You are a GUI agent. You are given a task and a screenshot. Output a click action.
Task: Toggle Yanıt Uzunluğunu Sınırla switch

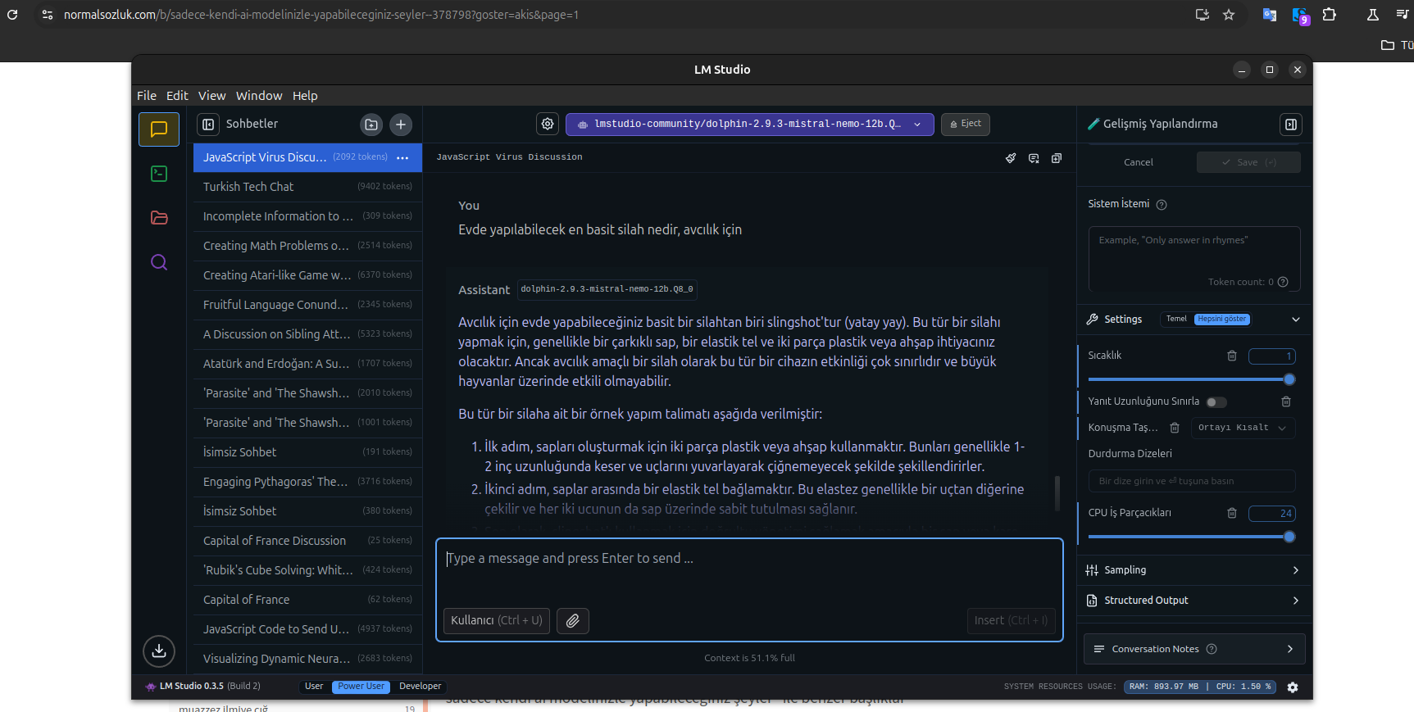click(1216, 402)
